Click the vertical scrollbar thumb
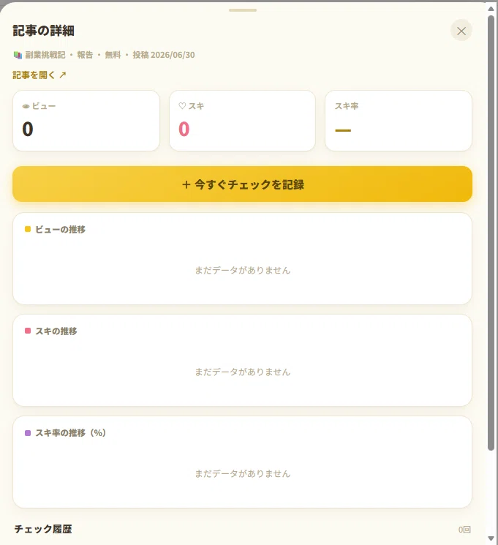Screen dimensions: 498x545 (x=491, y=233)
